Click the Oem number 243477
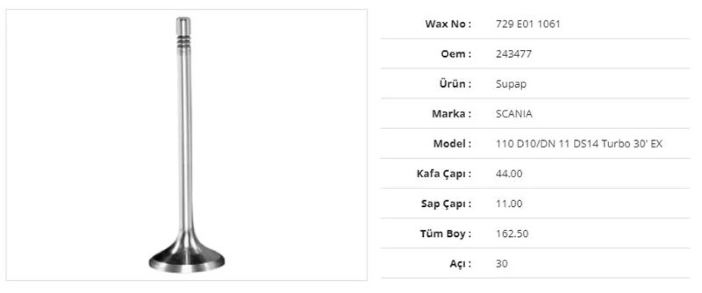Viewport: 702px width, 293px height. tap(514, 54)
